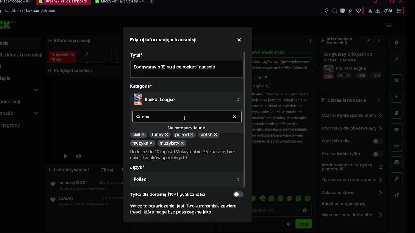Open three-dot menu of Działania na kanale panel
The image size is (415, 233).
[x=379, y=100]
